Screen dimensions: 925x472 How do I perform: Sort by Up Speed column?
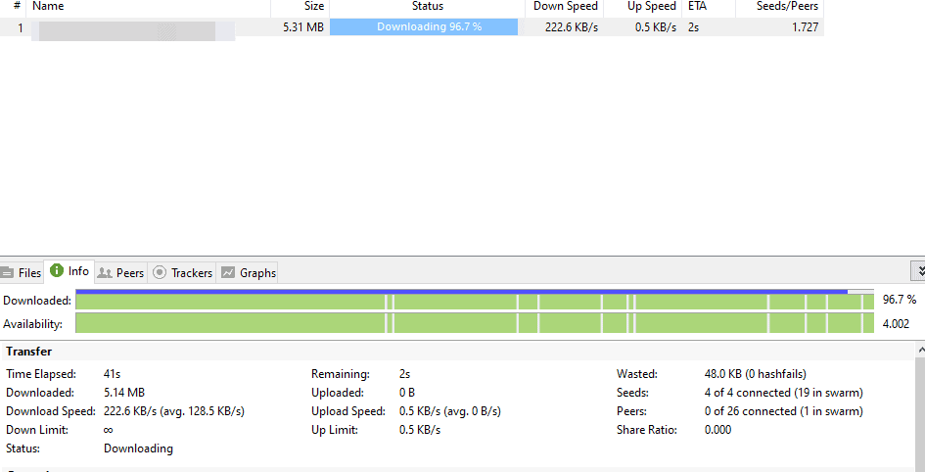pyautogui.click(x=642, y=7)
